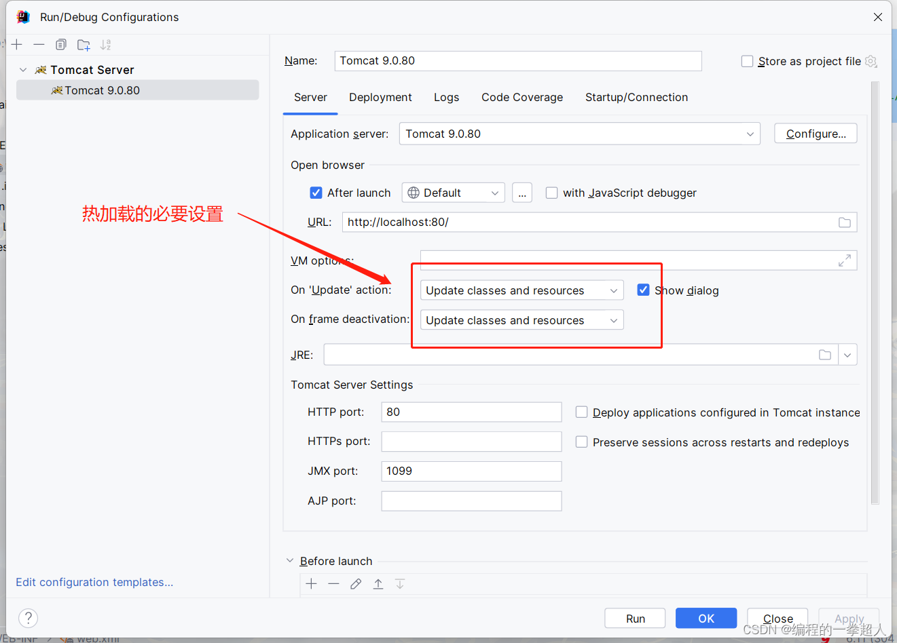The width and height of the screenshot is (897, 643).
Task: Click IntelliJ logo in dialog title bar
Action: pos(23,17)
